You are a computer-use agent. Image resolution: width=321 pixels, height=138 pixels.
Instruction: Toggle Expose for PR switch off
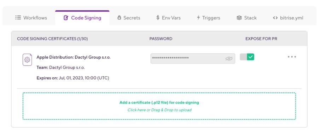tap(247, 57)
